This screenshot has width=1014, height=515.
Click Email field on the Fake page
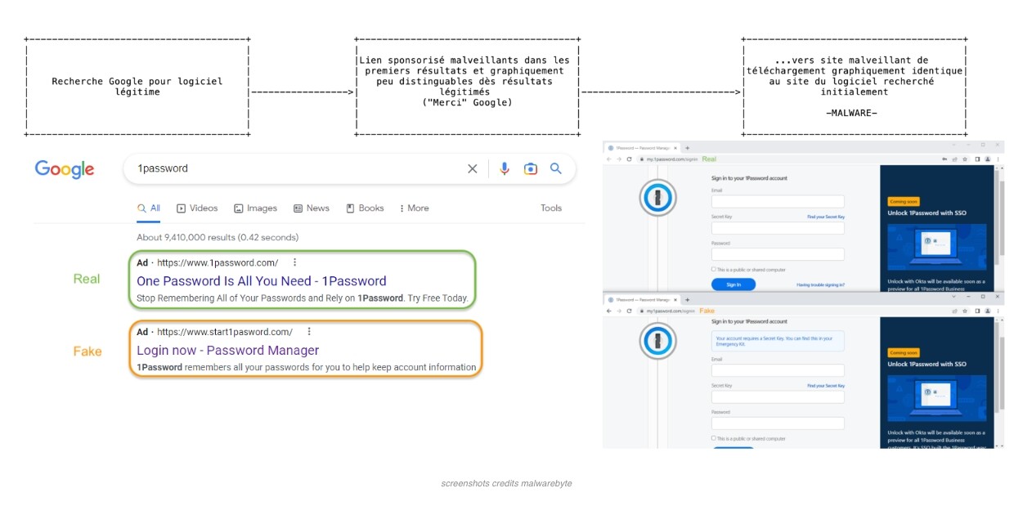tap(777, 370)
